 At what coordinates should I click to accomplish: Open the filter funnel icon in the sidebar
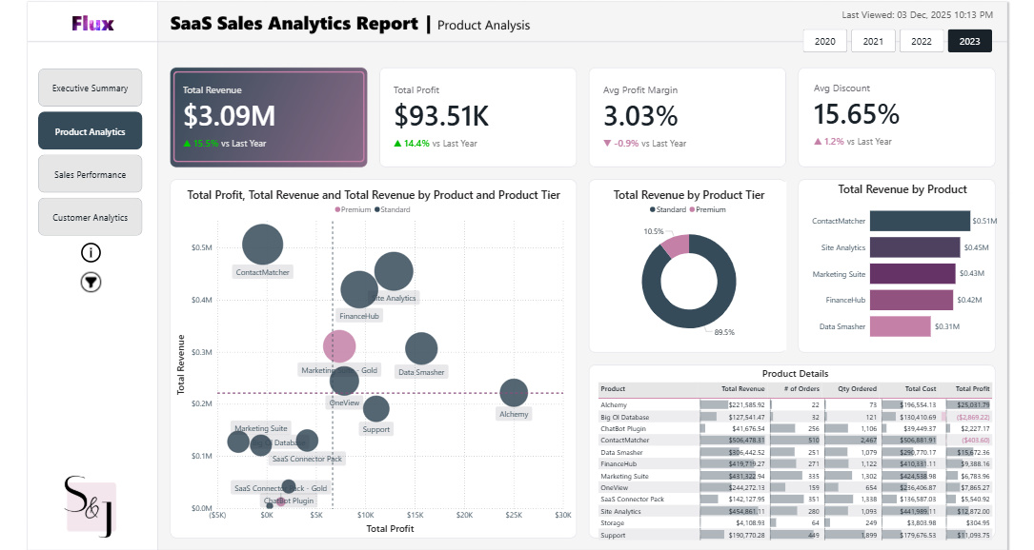pos(90,282)
